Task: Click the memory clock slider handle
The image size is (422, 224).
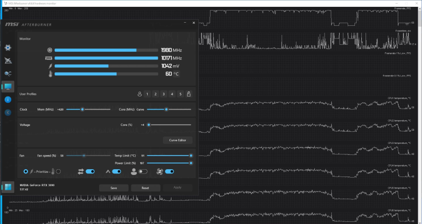Action: [82, 110]
